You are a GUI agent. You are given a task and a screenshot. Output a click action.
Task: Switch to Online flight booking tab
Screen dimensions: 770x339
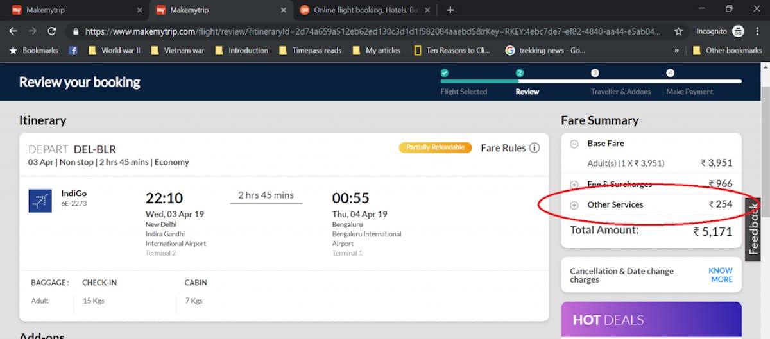(366, 10)
